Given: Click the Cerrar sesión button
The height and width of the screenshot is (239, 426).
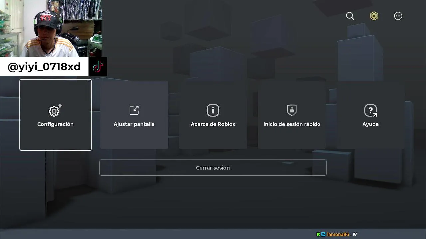Looking at the screenshot, I should [x=213, y=168].
